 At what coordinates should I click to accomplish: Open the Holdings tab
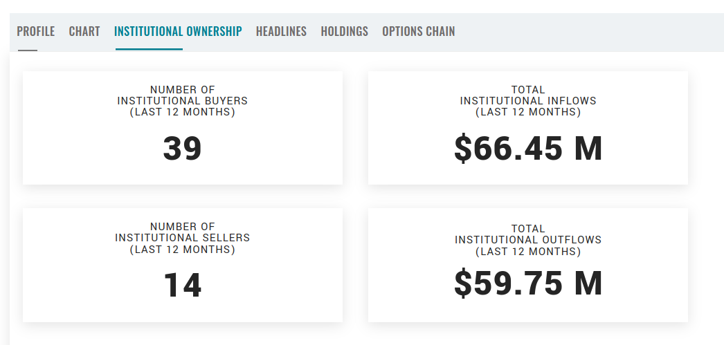click(x=344, y=32)
